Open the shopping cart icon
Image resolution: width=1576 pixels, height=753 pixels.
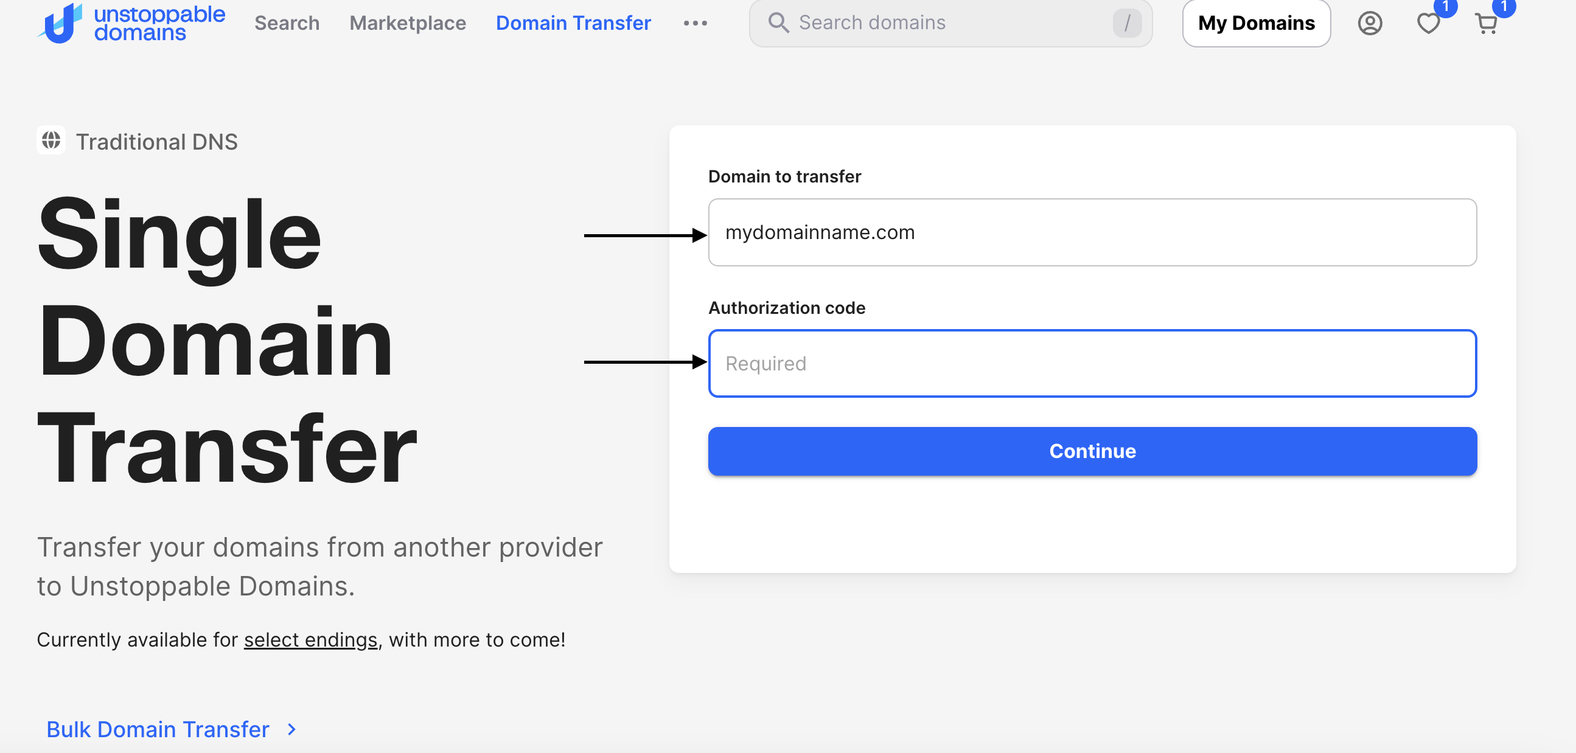tap(1485, 23)
